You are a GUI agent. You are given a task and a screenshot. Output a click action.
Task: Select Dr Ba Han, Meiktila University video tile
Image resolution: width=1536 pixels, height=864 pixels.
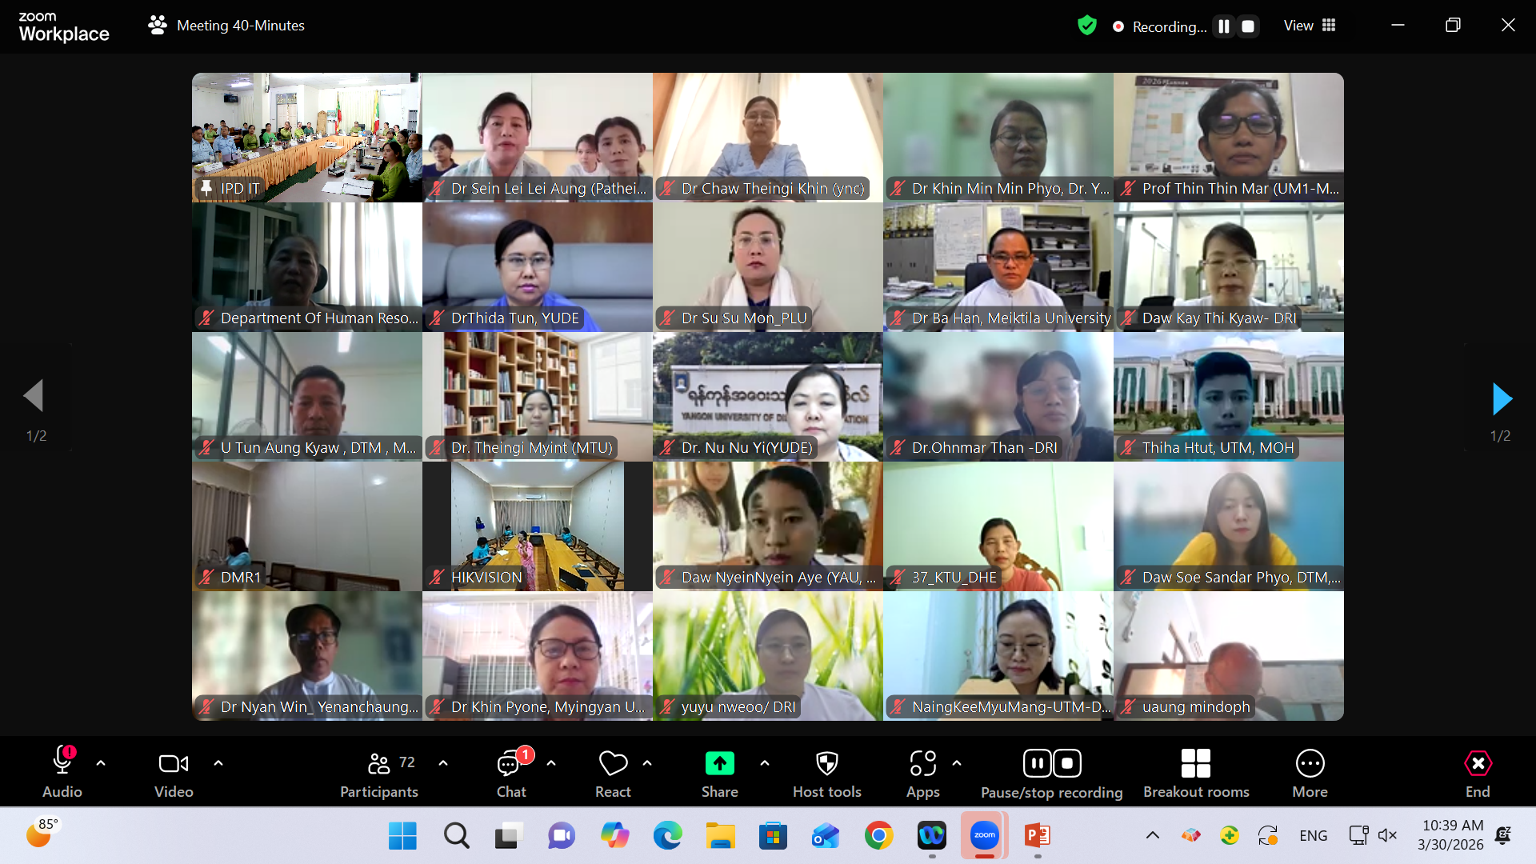[x=998, y=266]
